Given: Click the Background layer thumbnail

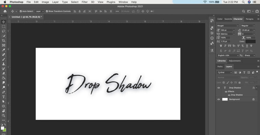Looking at the screenshot, I should coord(225,99).
